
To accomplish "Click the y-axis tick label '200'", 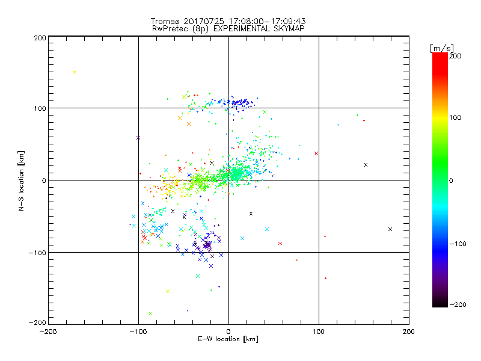I will pos(40,38).
